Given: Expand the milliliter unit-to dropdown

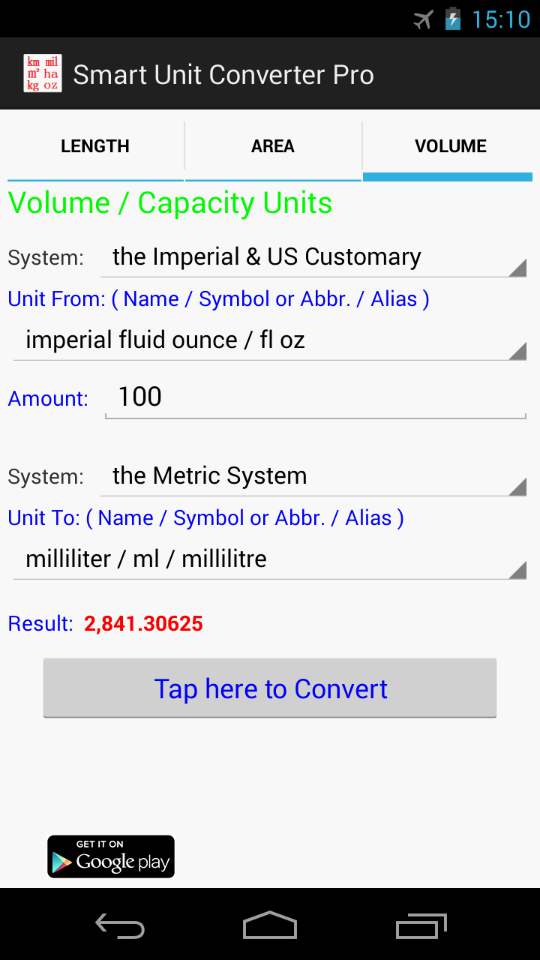Looking at the screenshot, I should pyautogui.click(x=270, y=559).
